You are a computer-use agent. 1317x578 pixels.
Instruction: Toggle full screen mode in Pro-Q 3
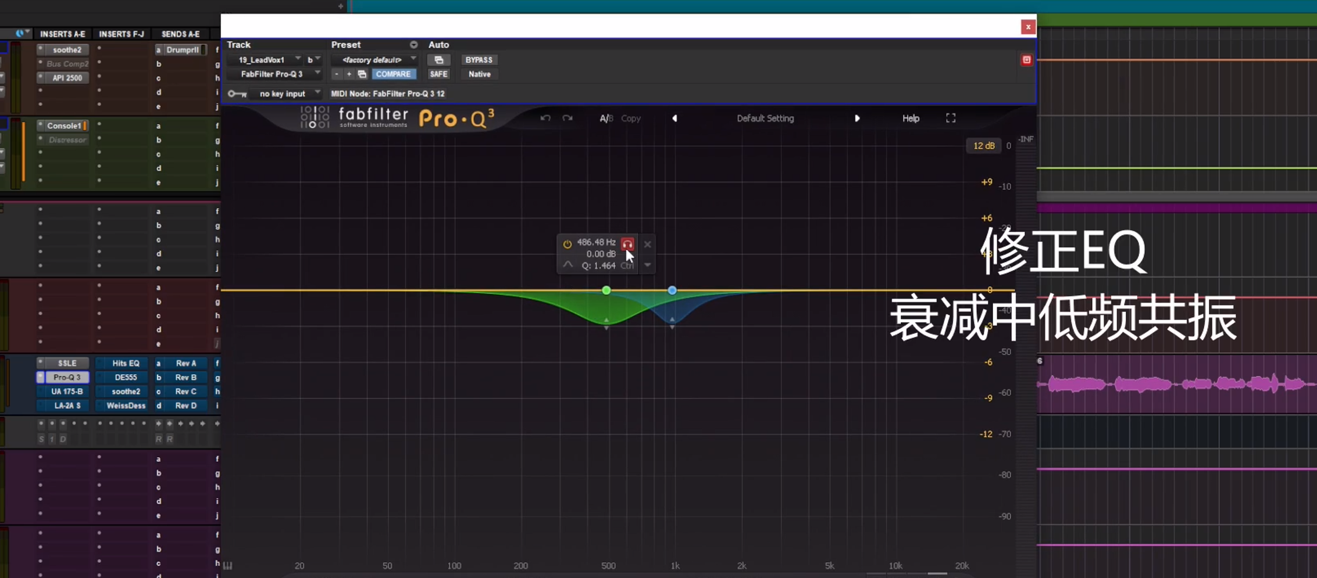pyautogui.click(x=951, y=119)
